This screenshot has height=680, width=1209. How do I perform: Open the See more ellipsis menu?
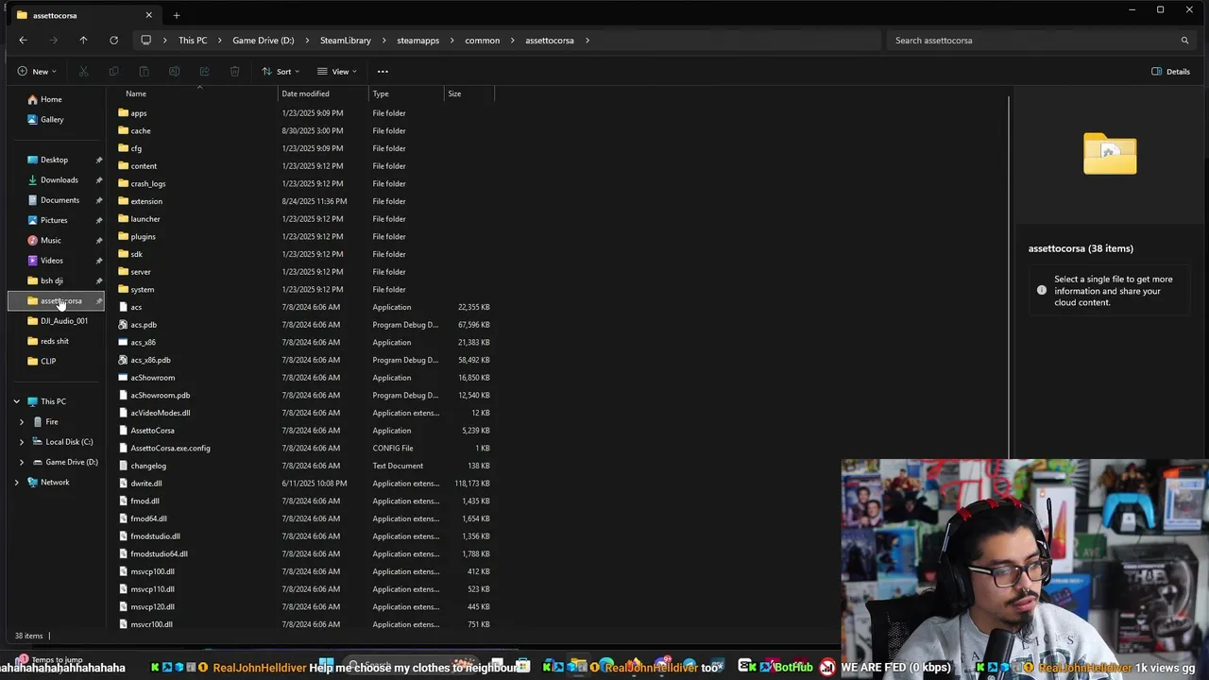click(383, 72)
